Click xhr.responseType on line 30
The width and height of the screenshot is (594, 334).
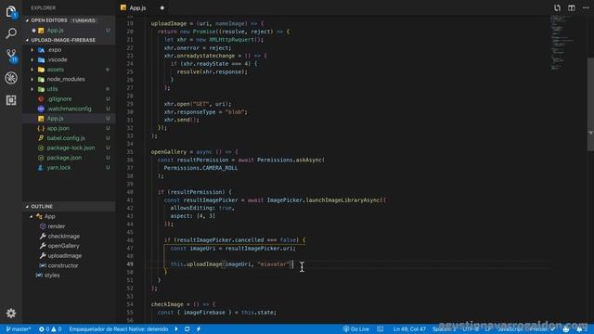click(189, 112)
